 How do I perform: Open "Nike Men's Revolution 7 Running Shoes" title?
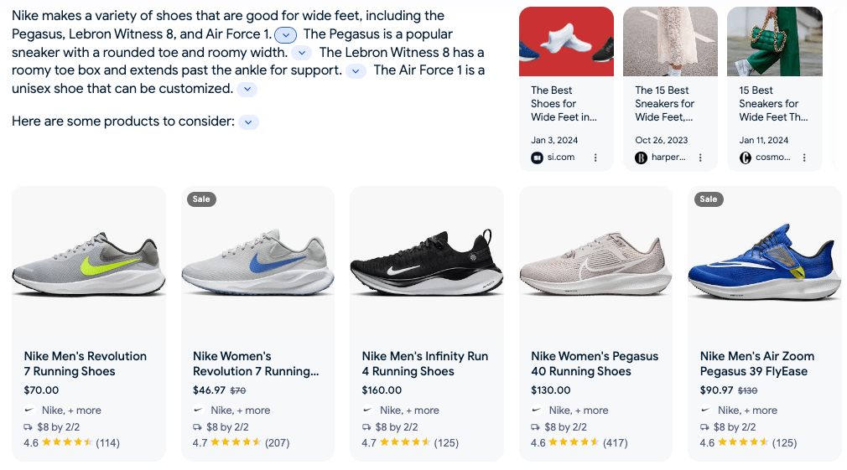tap(85, 364)
